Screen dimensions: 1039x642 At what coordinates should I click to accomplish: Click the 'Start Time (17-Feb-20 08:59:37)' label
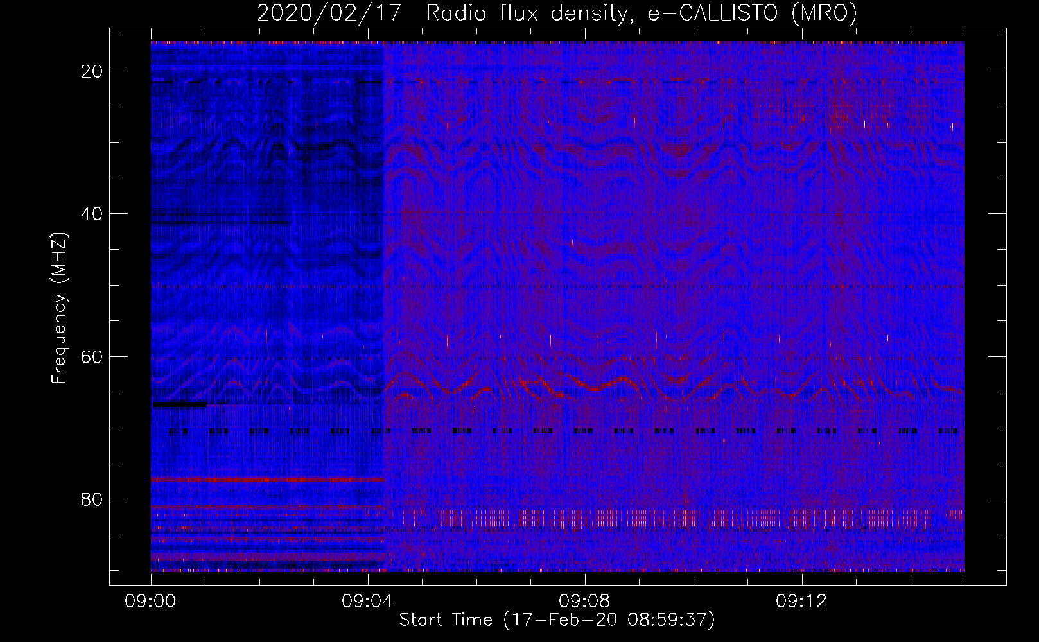[557, 620]
